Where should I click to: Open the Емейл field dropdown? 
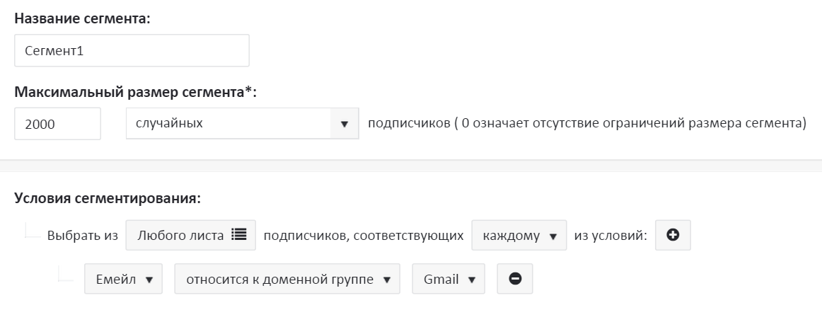pyautogui.click(x=124, y=279)
